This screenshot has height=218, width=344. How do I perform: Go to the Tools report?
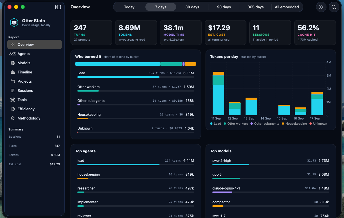pos(35,100)
